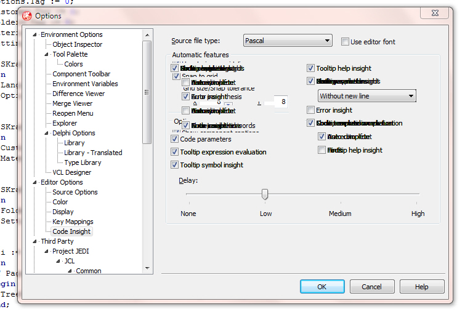Screen dimensions: 465x312
Task: Click the Cancel button
Action: pyautogui.click(x=371, y=287)
